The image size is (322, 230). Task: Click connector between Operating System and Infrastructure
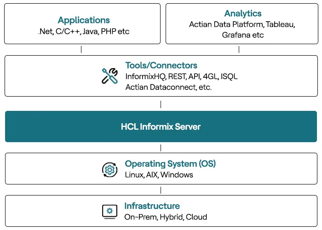coord(161,190)
